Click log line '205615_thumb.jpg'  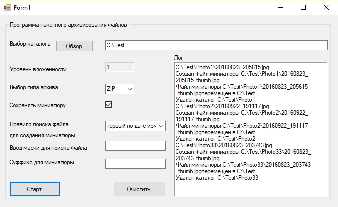click(197, 80)
